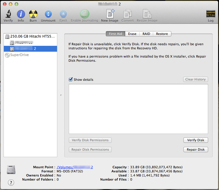Open the Log viewer icon
This screenshot has width=219, height=190.
210,14
